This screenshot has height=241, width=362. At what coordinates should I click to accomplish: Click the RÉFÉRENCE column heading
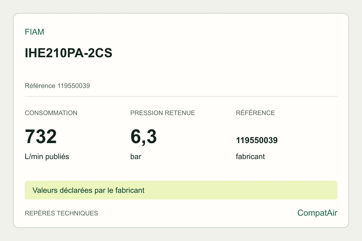click(255, 113)
